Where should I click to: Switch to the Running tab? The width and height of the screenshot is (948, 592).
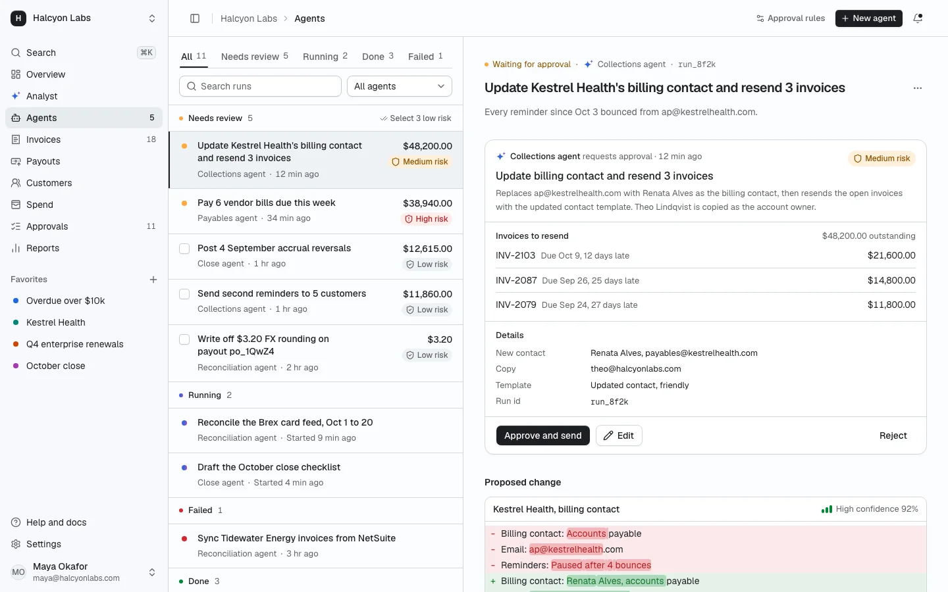(x=325, y=57)
